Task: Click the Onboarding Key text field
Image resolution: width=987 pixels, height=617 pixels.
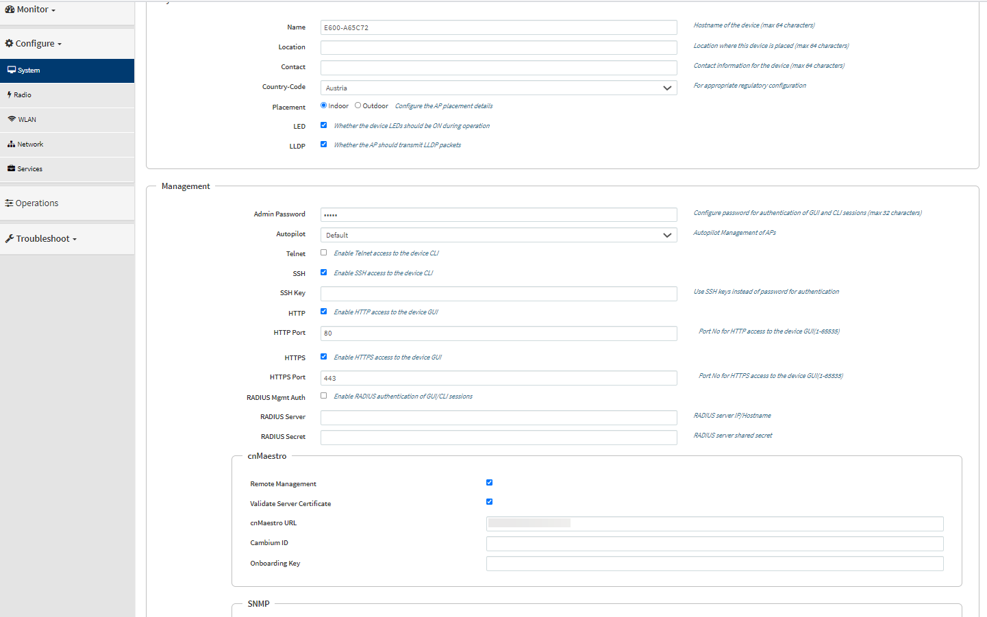Action: click(714, 564)
